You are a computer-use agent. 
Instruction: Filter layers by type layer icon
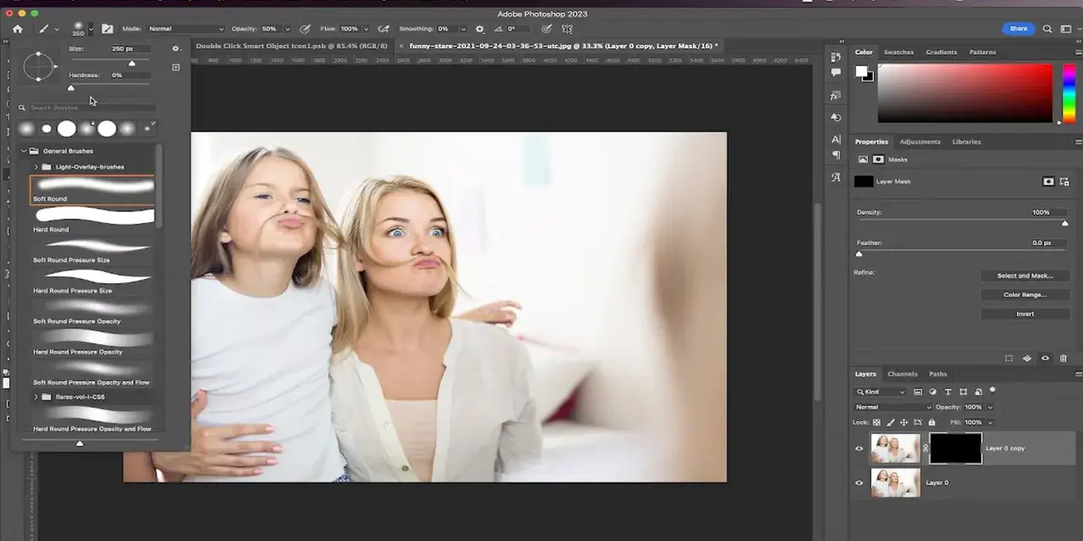click(x=948, y=392)
